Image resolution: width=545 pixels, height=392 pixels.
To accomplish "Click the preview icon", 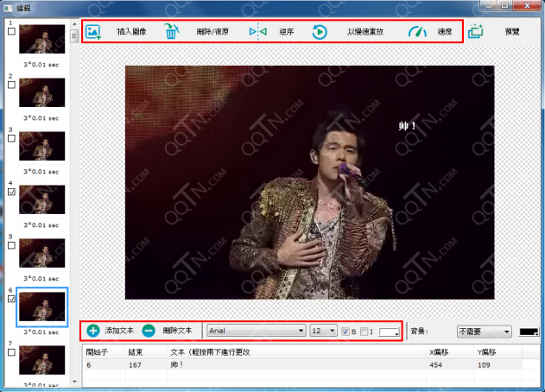I will pos(475,33).
